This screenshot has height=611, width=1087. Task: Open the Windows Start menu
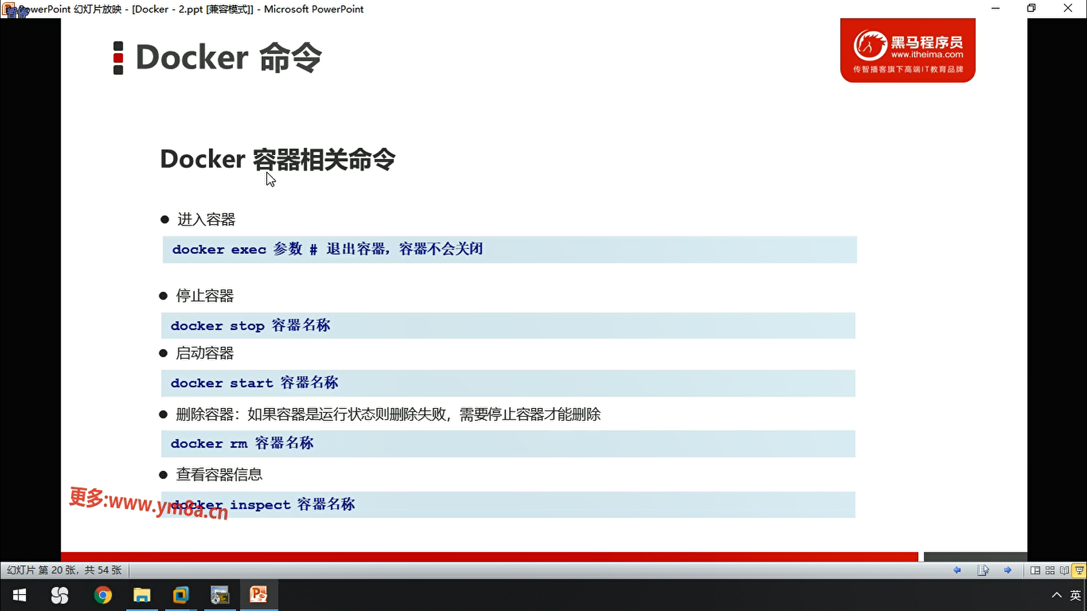[x=20, y=595]
